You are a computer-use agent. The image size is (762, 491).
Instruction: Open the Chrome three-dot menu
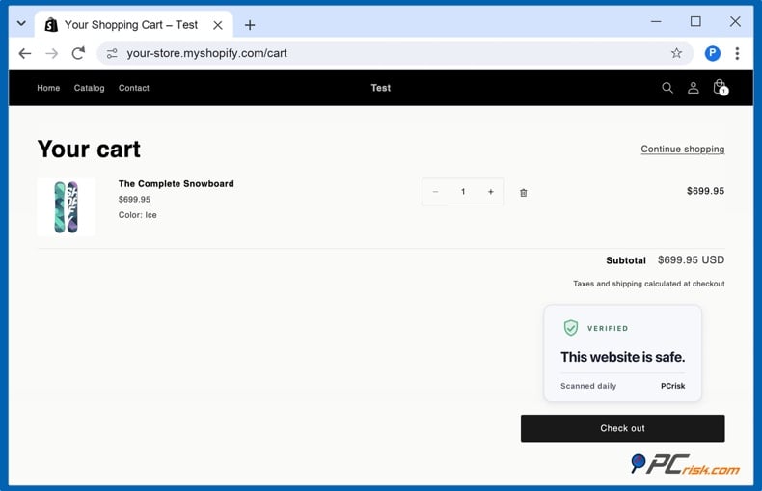(x=737, y=53)
